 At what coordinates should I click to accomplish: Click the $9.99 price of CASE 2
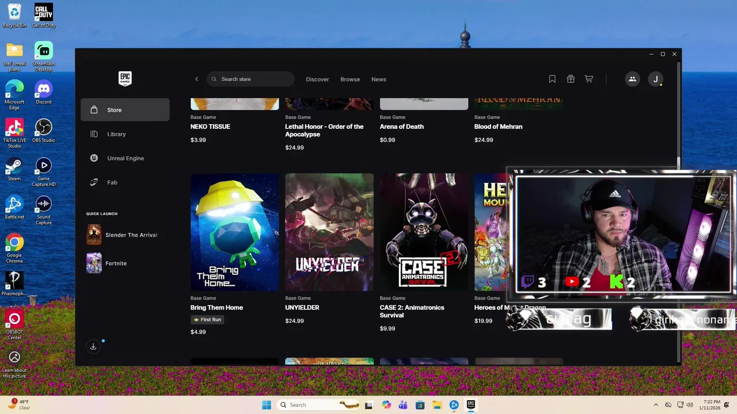(x=388, y=328)
